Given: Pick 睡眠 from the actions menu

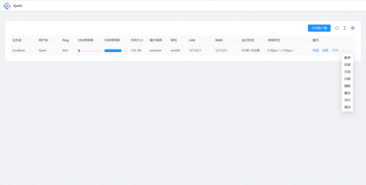Looking at the screenshot, I should click(347, 86).
